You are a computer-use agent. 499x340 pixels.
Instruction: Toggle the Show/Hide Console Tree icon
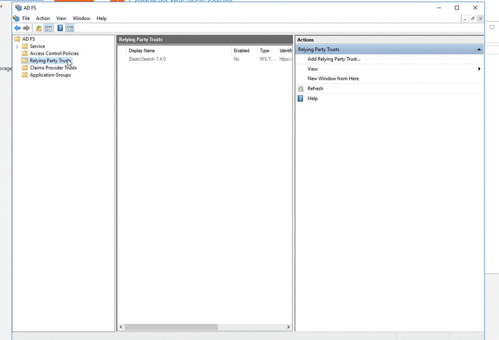click(48, 28)
